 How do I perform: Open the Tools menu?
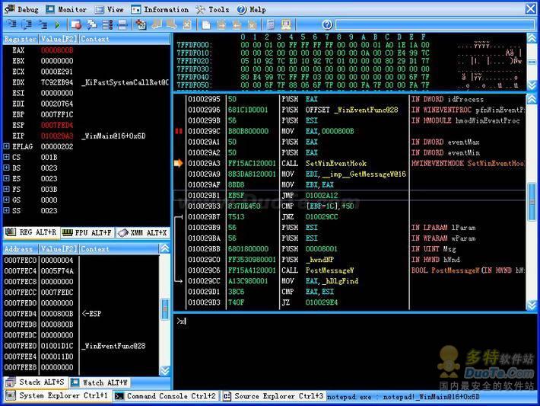pos(212,9)
